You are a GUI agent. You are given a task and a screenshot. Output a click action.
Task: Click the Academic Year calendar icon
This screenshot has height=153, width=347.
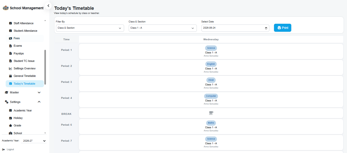pyautogui.click(x=11, y=110)
